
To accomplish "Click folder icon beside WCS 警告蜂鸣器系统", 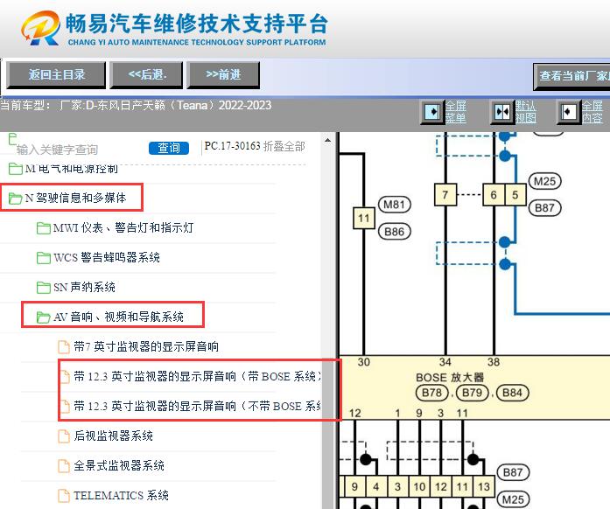I will coord(43,258).
